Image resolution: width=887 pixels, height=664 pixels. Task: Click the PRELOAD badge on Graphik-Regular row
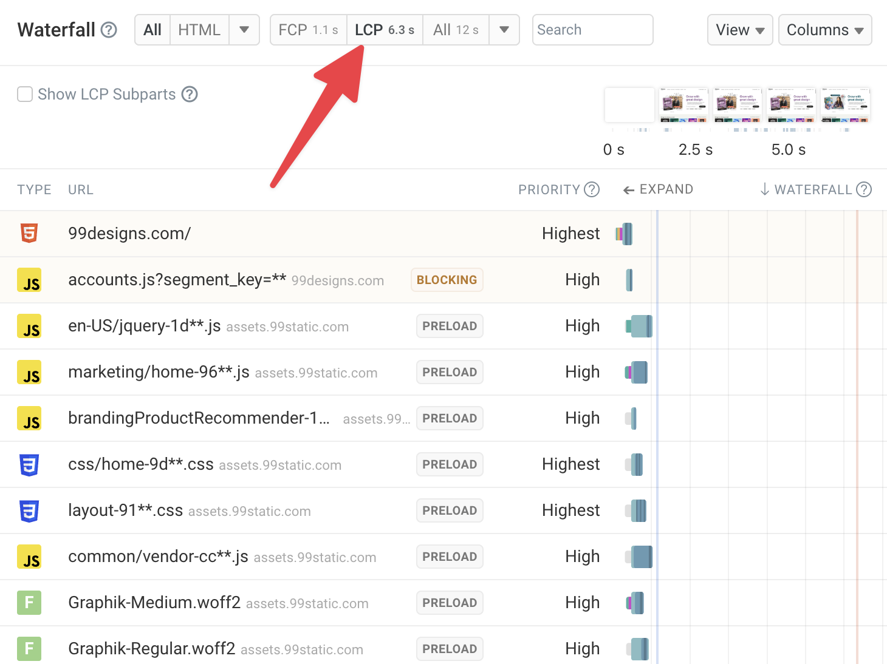pyautogui.click(x=450, y=649)
